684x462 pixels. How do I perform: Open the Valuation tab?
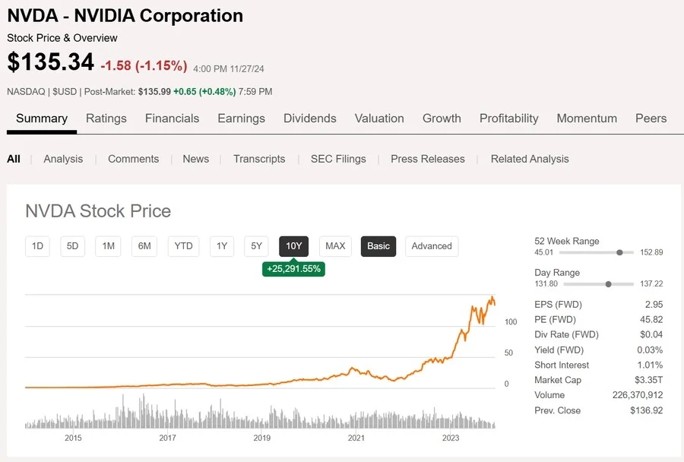click(379, 119)
